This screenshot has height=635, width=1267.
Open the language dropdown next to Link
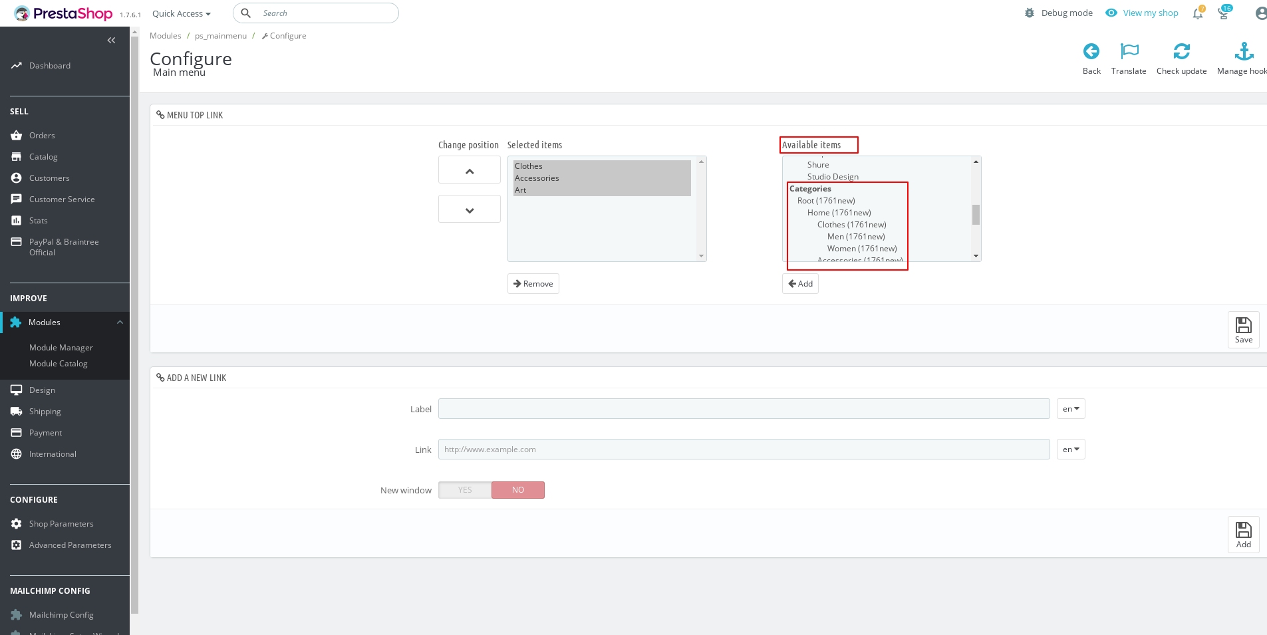tap(1070, 449)
